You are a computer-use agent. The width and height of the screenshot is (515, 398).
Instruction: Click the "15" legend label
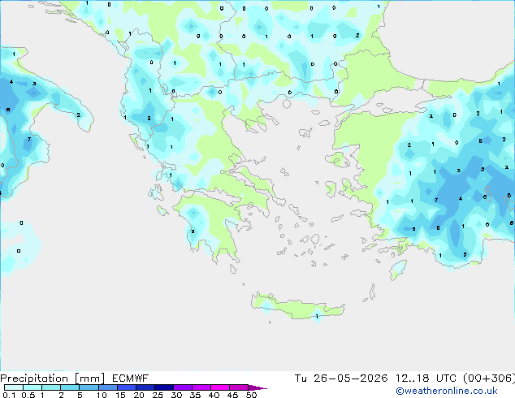(x=120, y=395)
